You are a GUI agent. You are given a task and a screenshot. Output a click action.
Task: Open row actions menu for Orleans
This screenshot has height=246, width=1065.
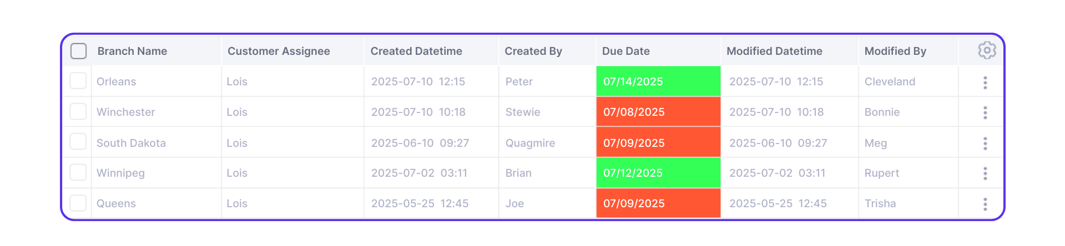pos(985,83)
